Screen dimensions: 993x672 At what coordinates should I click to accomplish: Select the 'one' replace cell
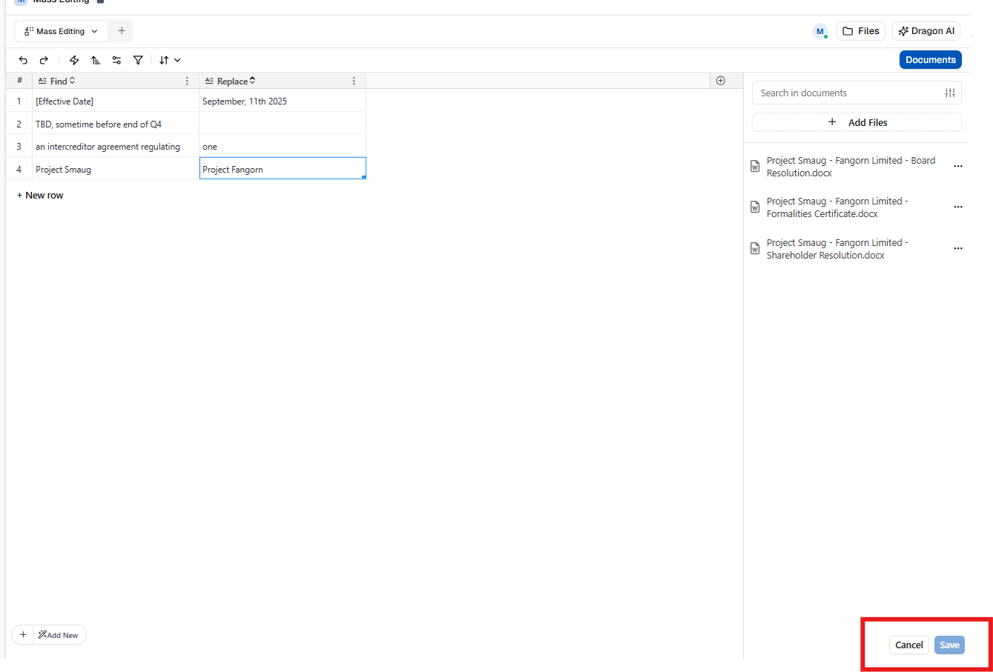[283, 147]
